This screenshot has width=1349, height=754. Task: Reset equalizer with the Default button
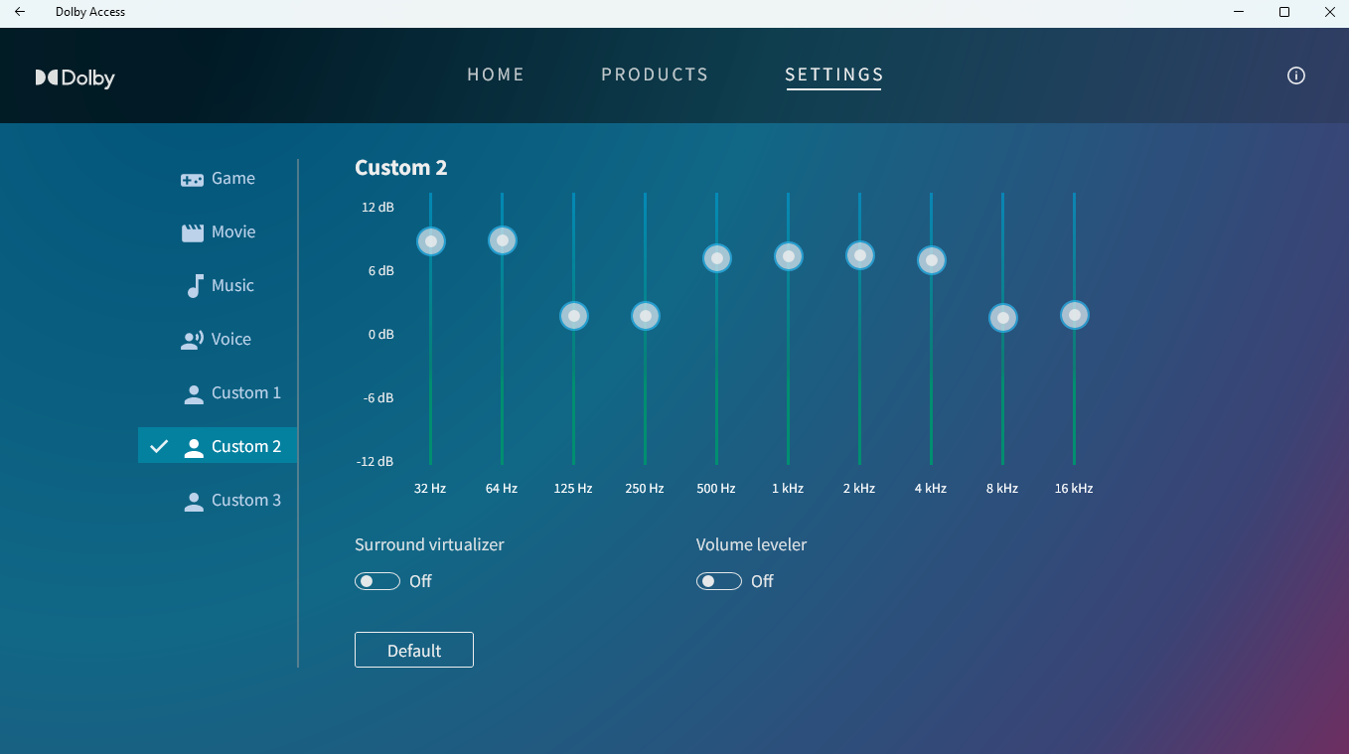tap(414, 650)
